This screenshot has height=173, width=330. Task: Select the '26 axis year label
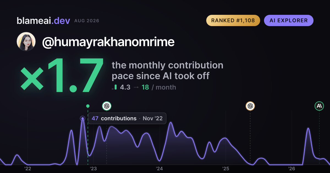(x=291, y=168)
